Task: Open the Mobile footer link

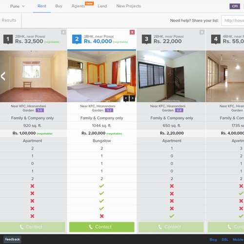Action: [238, 240]
